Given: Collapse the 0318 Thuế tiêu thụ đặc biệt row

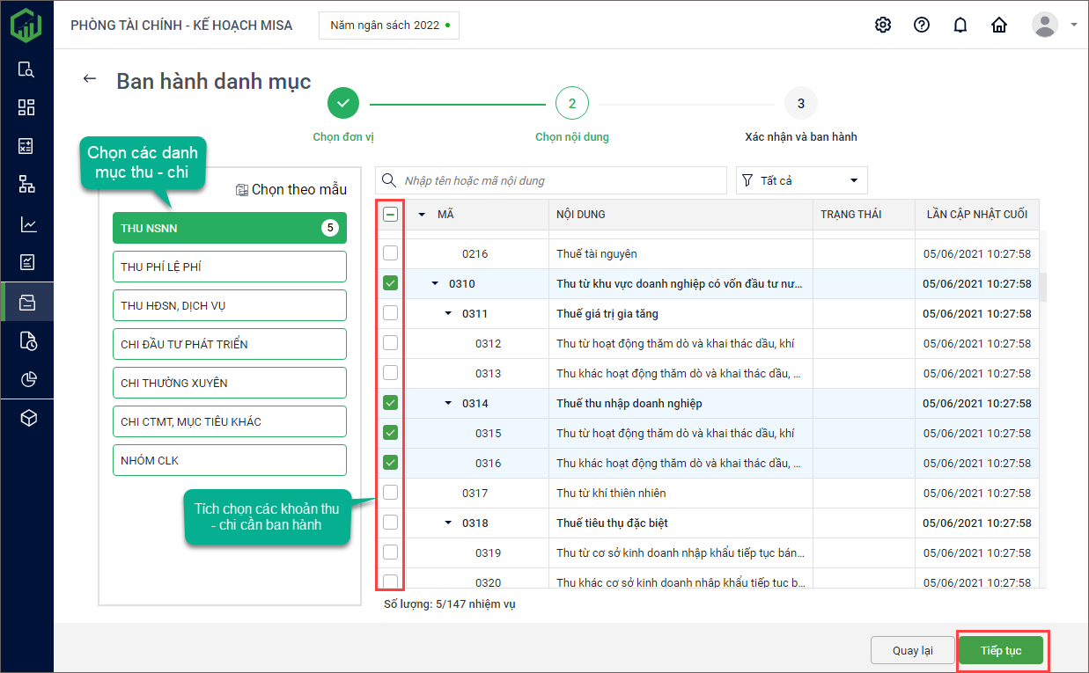Looking at the screenshot, I should point(448,523).
